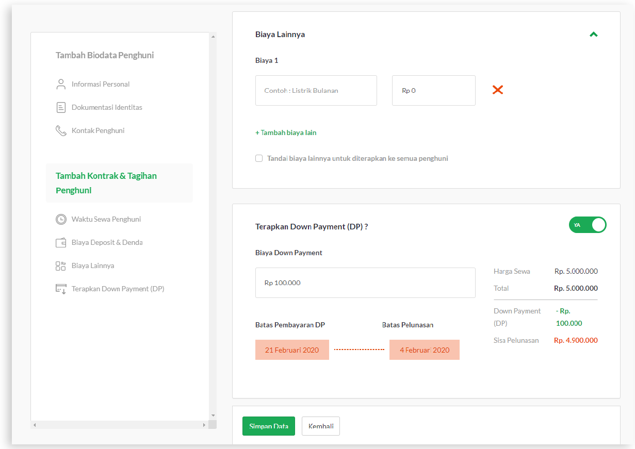
Task: Check 'Tandai biaya lainnya' for all tenants
Action: click(x=259, y=159)
